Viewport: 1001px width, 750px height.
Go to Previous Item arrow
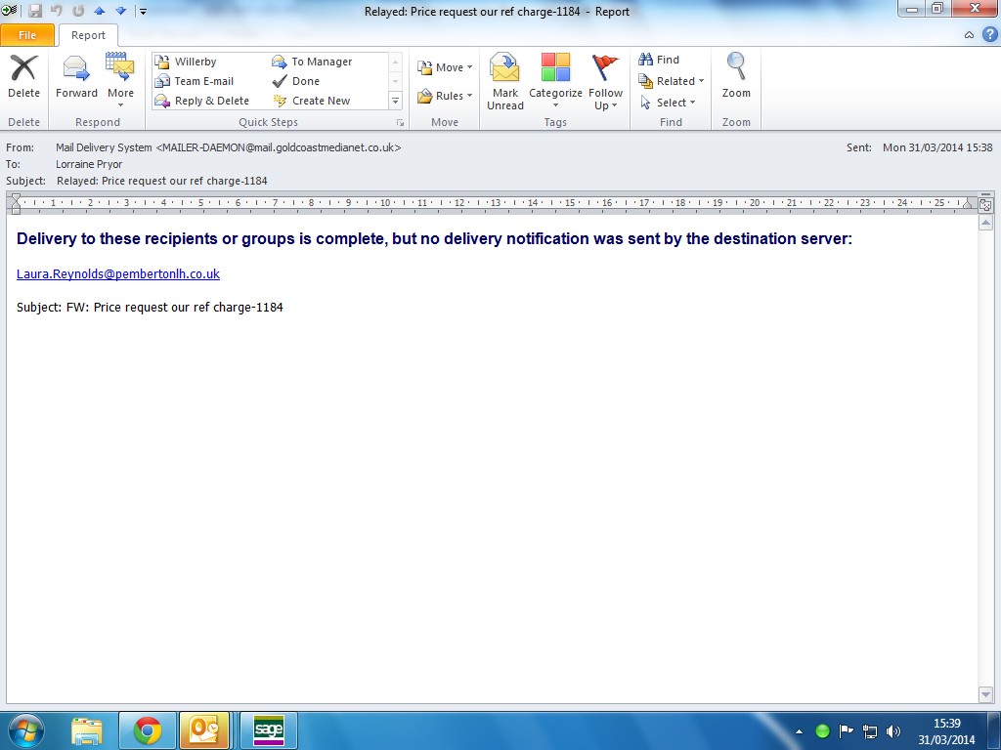point(100,11)
